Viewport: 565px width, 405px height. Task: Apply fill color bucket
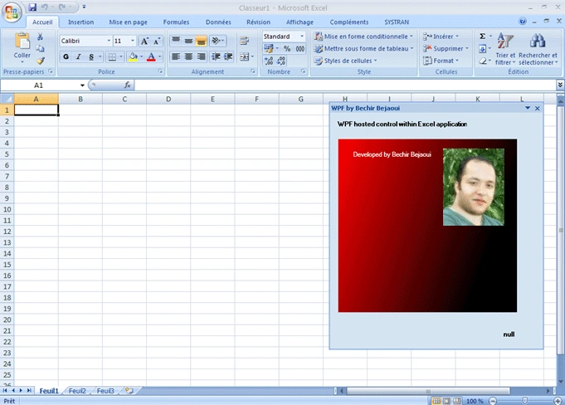tap(133, 56)
